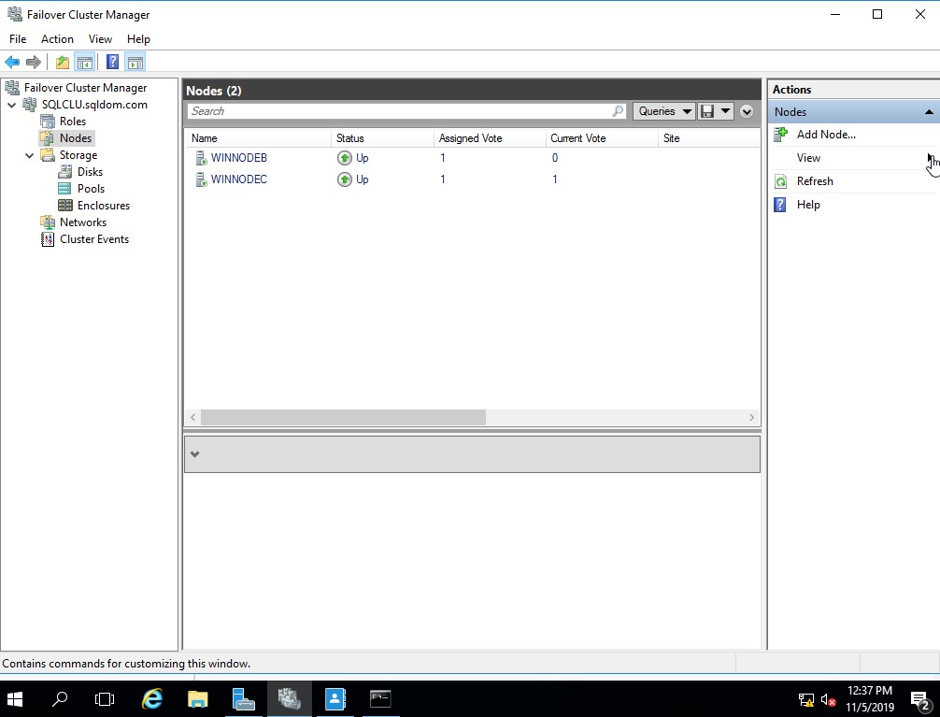
Task: Click Add Node... action
Action: pyautogui.click(x=825, y=135)
